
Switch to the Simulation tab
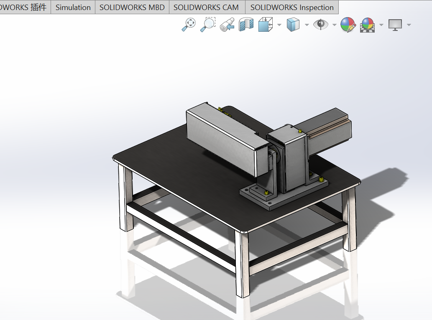coord(73,8)
